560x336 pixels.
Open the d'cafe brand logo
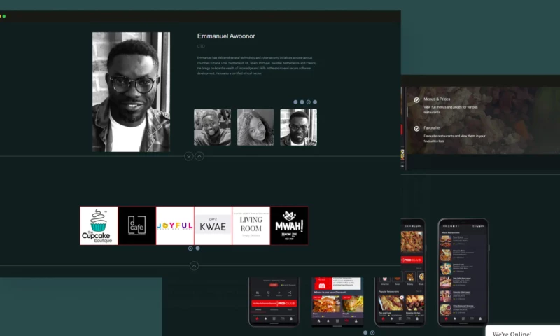[136, 225]
